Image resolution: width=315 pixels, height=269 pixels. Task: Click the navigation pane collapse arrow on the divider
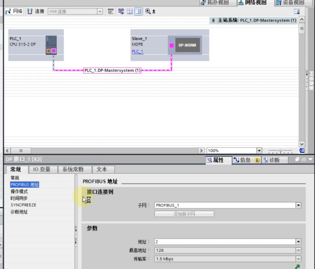coord(76,230)
